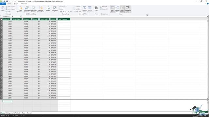Open Store column filter dropdown
This screenshot has width=209, height=117.
(39, 19)
